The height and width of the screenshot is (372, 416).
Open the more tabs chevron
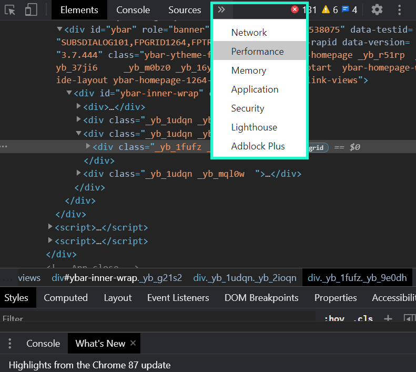221,10
